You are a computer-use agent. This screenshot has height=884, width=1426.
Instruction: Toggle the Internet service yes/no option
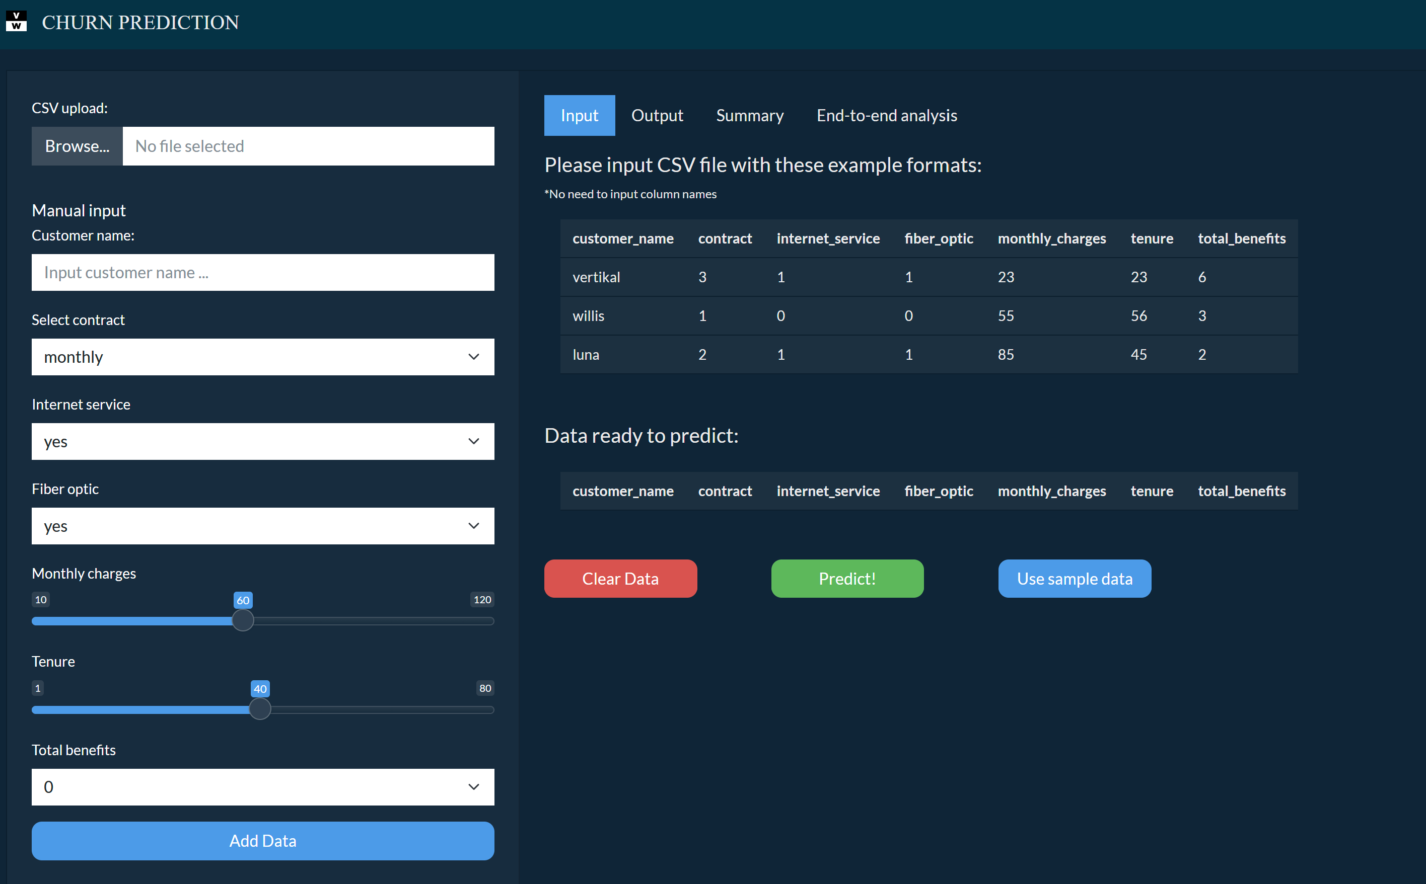point(262,441)
